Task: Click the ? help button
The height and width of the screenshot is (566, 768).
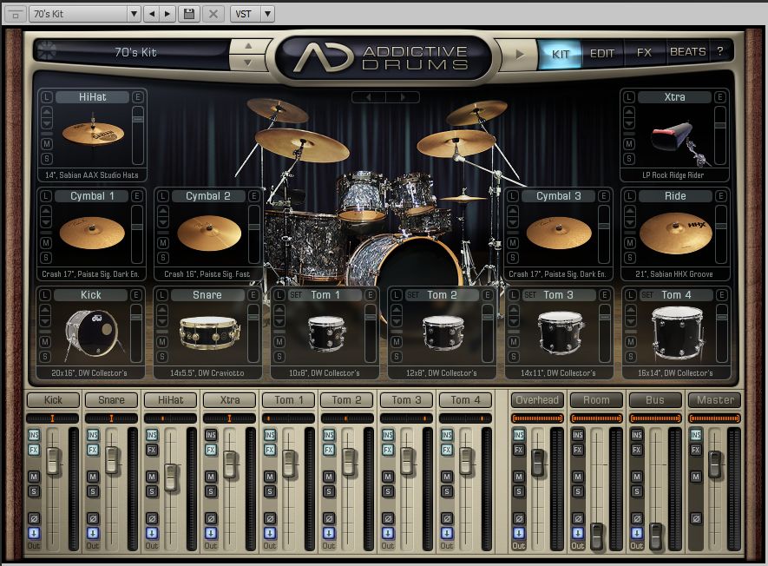Action: [719, 52]
